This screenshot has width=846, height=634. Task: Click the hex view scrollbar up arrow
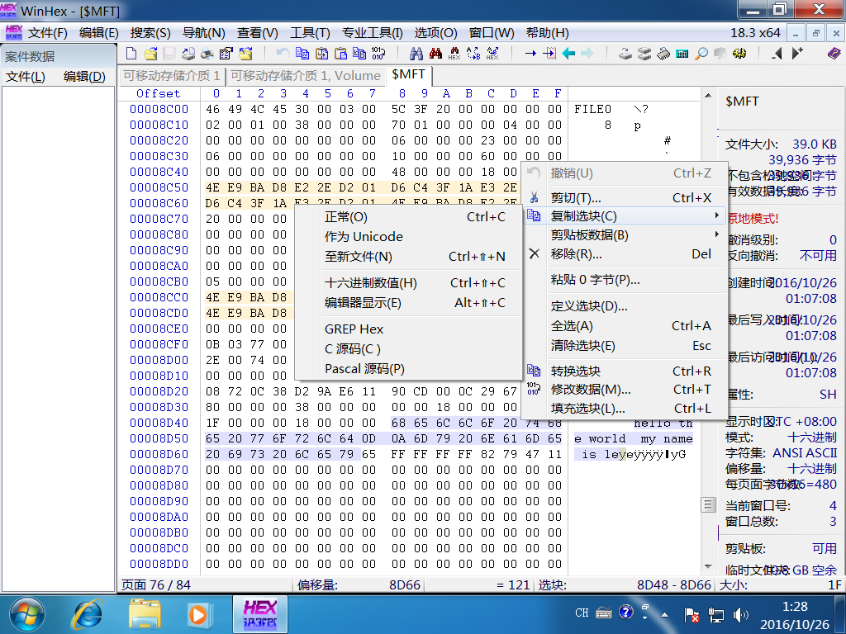point(708,96)
